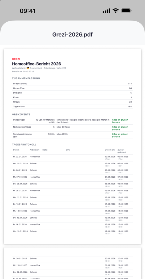Click the Krank summary label
The width and height of the screenshot is (145, 279).
(16, 98)
